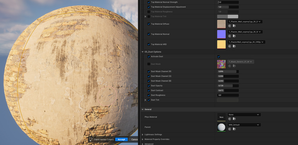Click Top Material ARD texture thumbnail

(221, 45)
